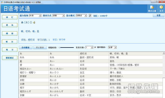
Task: Switch to the 语法 grammar section
Action: (x=10, y=25)
